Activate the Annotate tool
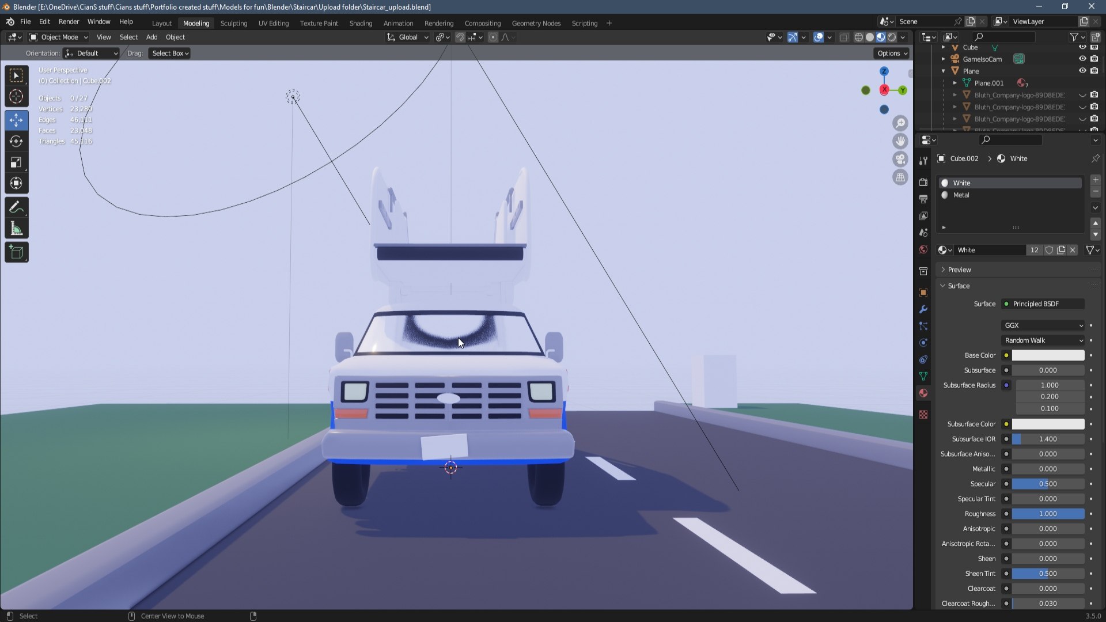 point(16,207)
